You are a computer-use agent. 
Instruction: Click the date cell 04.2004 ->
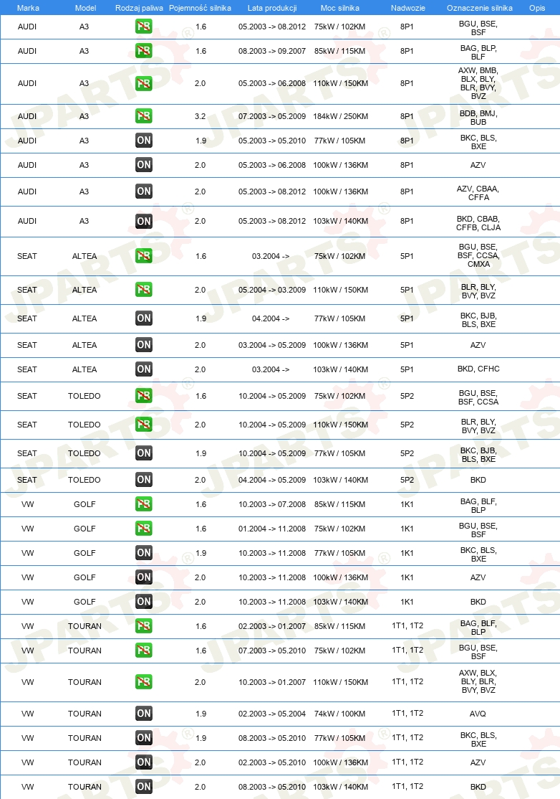[271, 318]
